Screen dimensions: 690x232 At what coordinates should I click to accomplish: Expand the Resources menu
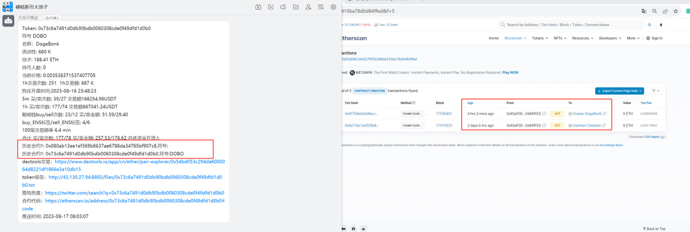point(582,38)
